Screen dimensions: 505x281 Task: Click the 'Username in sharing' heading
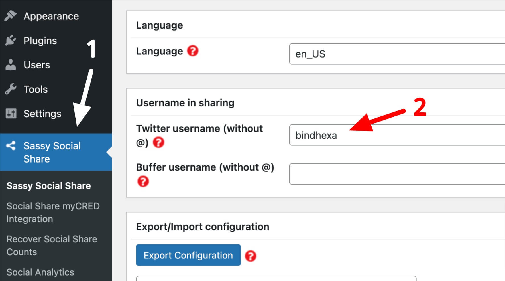click(x=185, y=103)
